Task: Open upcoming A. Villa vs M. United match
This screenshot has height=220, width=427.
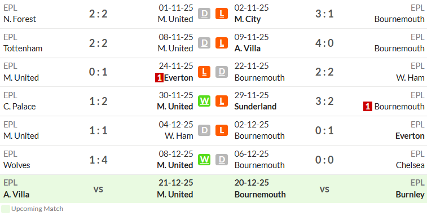Action: (x=98, y=189)
